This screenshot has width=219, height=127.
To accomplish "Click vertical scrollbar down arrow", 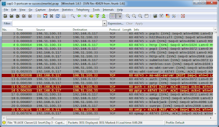I will point(215,114).
